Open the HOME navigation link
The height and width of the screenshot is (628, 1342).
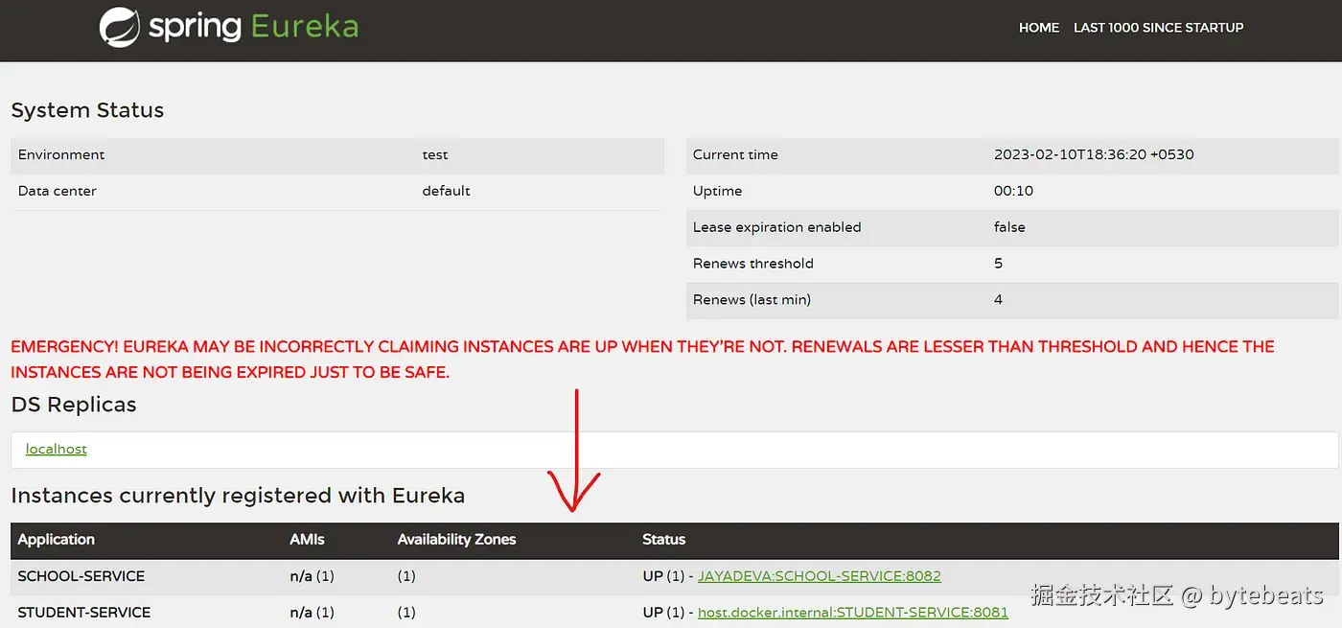click(1039, 28)
